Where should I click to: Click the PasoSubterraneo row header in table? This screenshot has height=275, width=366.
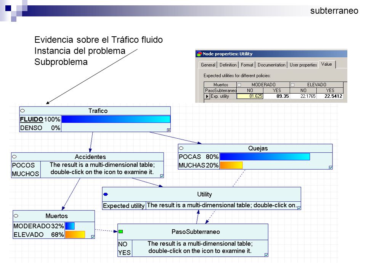coord(221,91)
